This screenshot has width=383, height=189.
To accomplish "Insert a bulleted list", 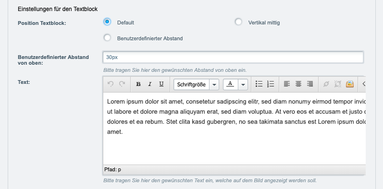I will (x=259, y=84).
